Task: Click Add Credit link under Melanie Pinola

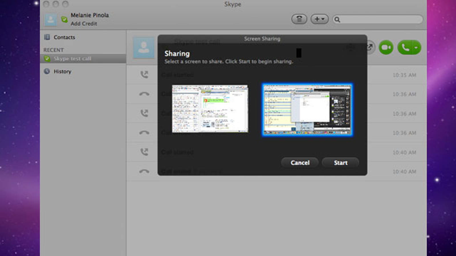Action: tap(84, 24)
